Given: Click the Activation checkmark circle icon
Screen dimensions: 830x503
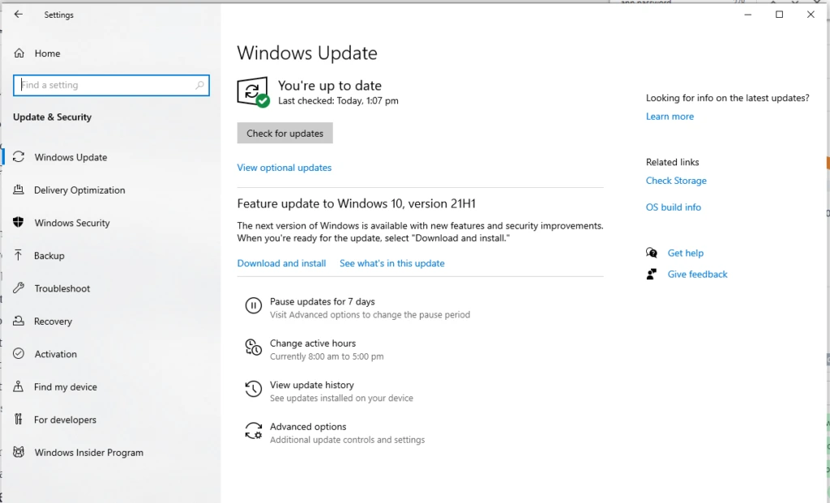Looking at the screenshot, I should 19,354.
